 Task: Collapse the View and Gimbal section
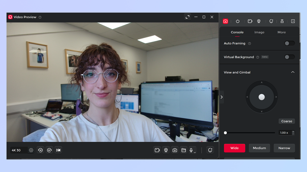(x=293, y=72)
